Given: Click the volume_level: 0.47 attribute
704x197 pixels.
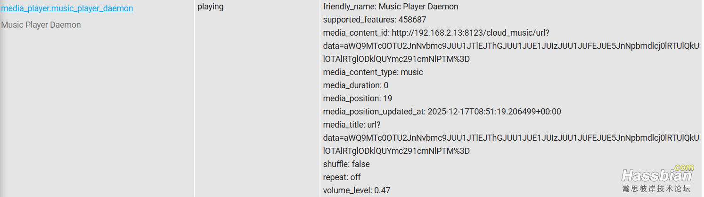Looking at the screenshot, I should tap(356, 190).
